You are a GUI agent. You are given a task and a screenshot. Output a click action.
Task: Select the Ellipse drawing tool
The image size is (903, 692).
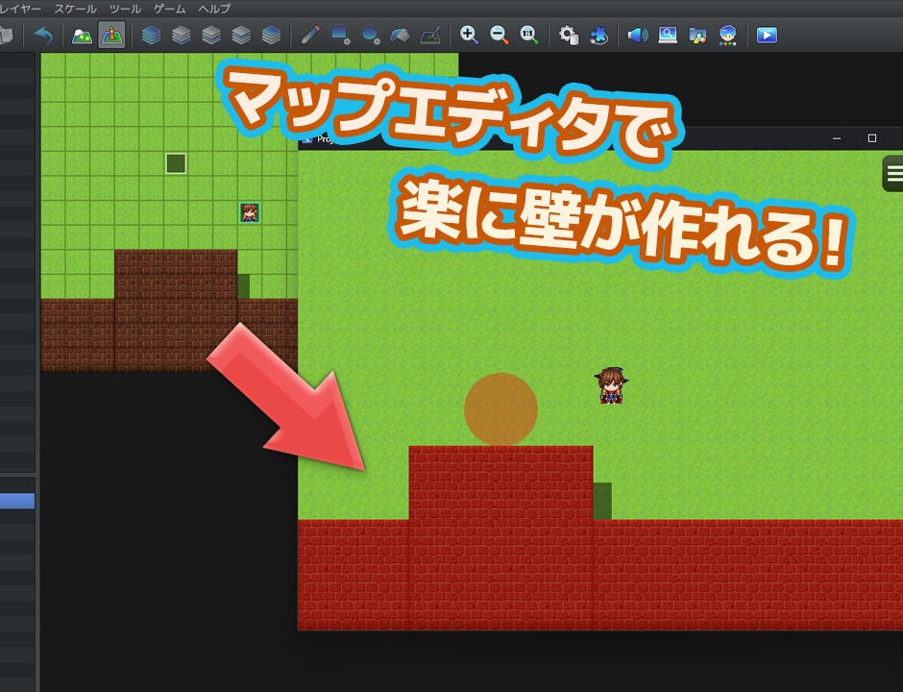[368, 36]
